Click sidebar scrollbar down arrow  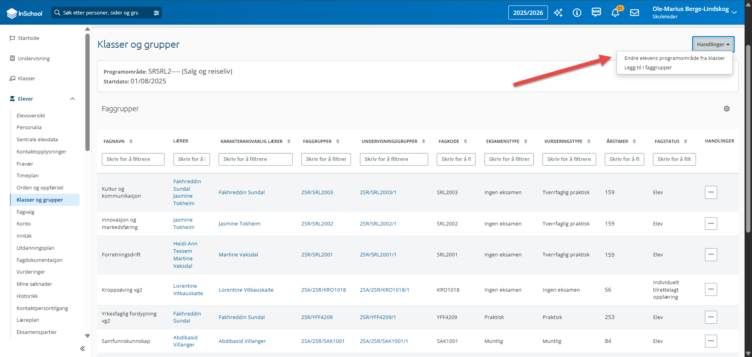pyautogui.click(x=87, y=336)
